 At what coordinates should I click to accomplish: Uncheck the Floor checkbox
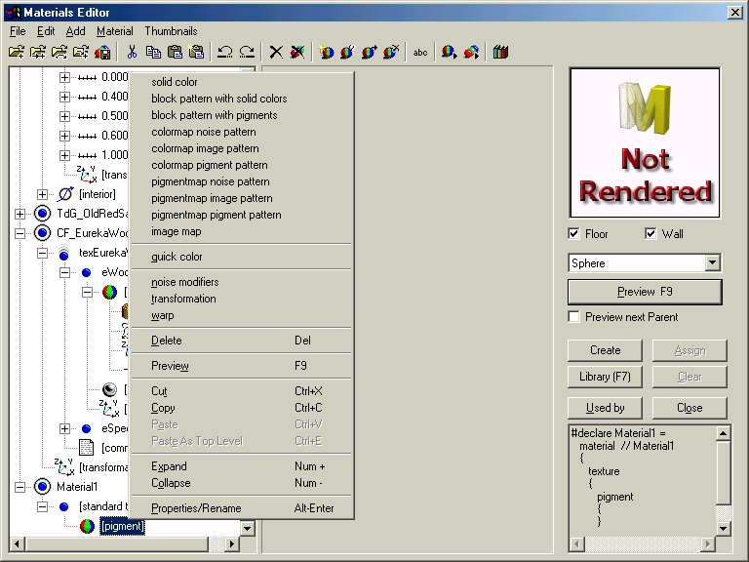575,234
